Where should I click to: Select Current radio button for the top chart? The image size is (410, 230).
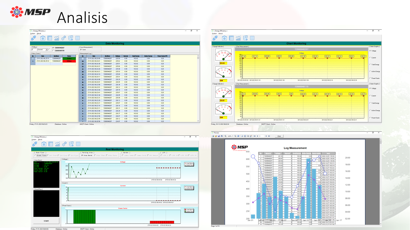click(x=370, y=58)
